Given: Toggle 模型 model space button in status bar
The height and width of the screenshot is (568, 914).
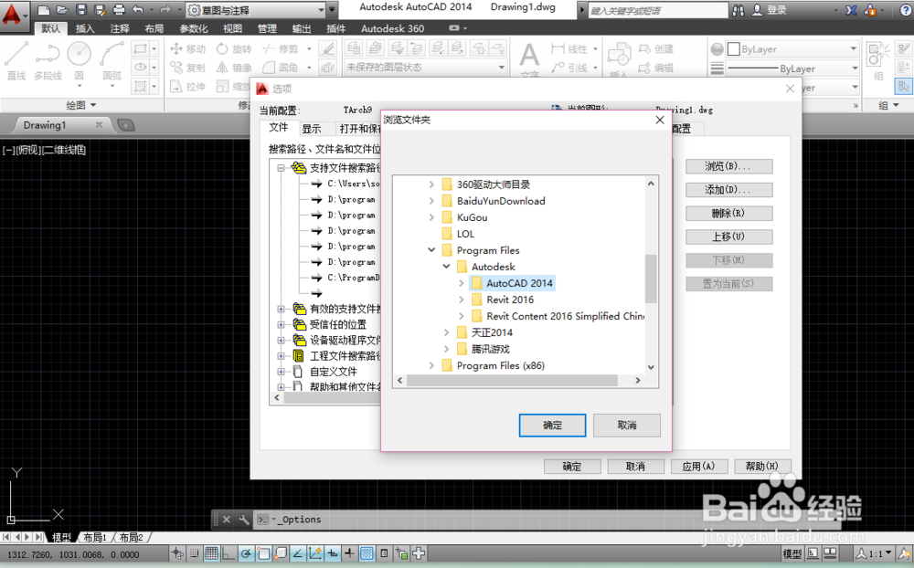Looking at the screenshot, I should [792, 553].
